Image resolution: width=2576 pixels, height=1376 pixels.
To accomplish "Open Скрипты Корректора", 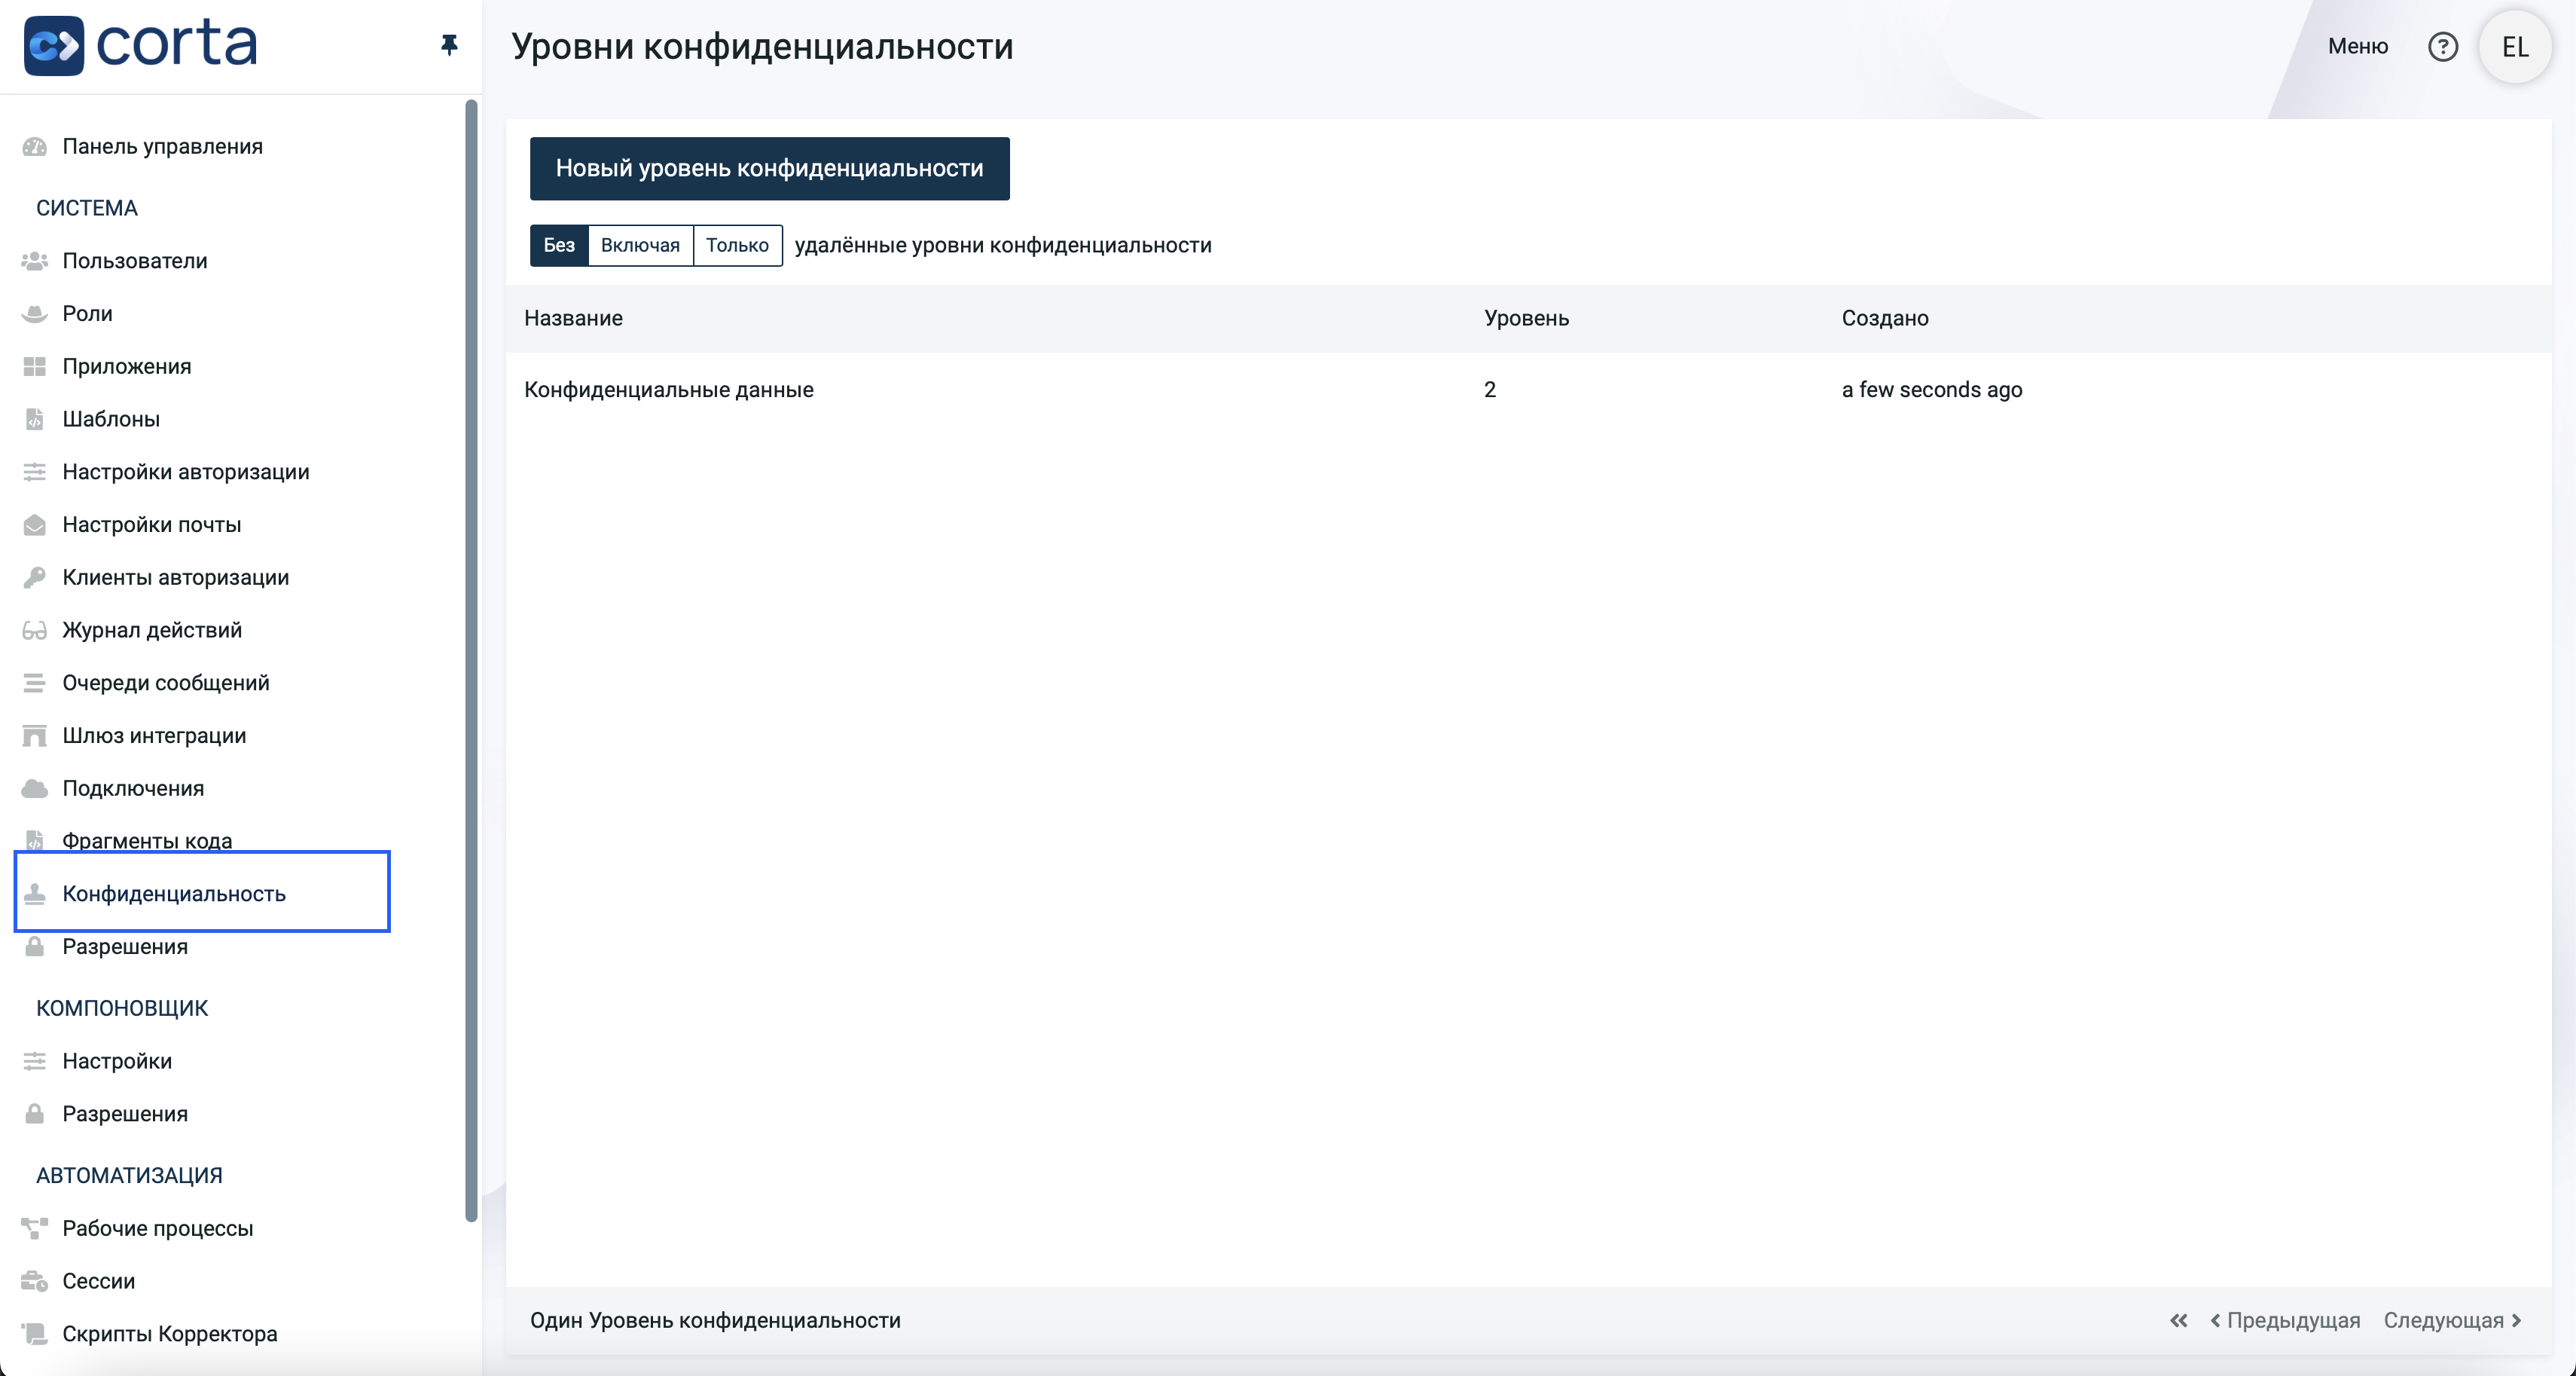I will (170, 1334).
